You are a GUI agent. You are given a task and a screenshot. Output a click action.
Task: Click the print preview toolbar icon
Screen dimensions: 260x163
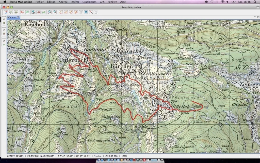click(11, 12)
